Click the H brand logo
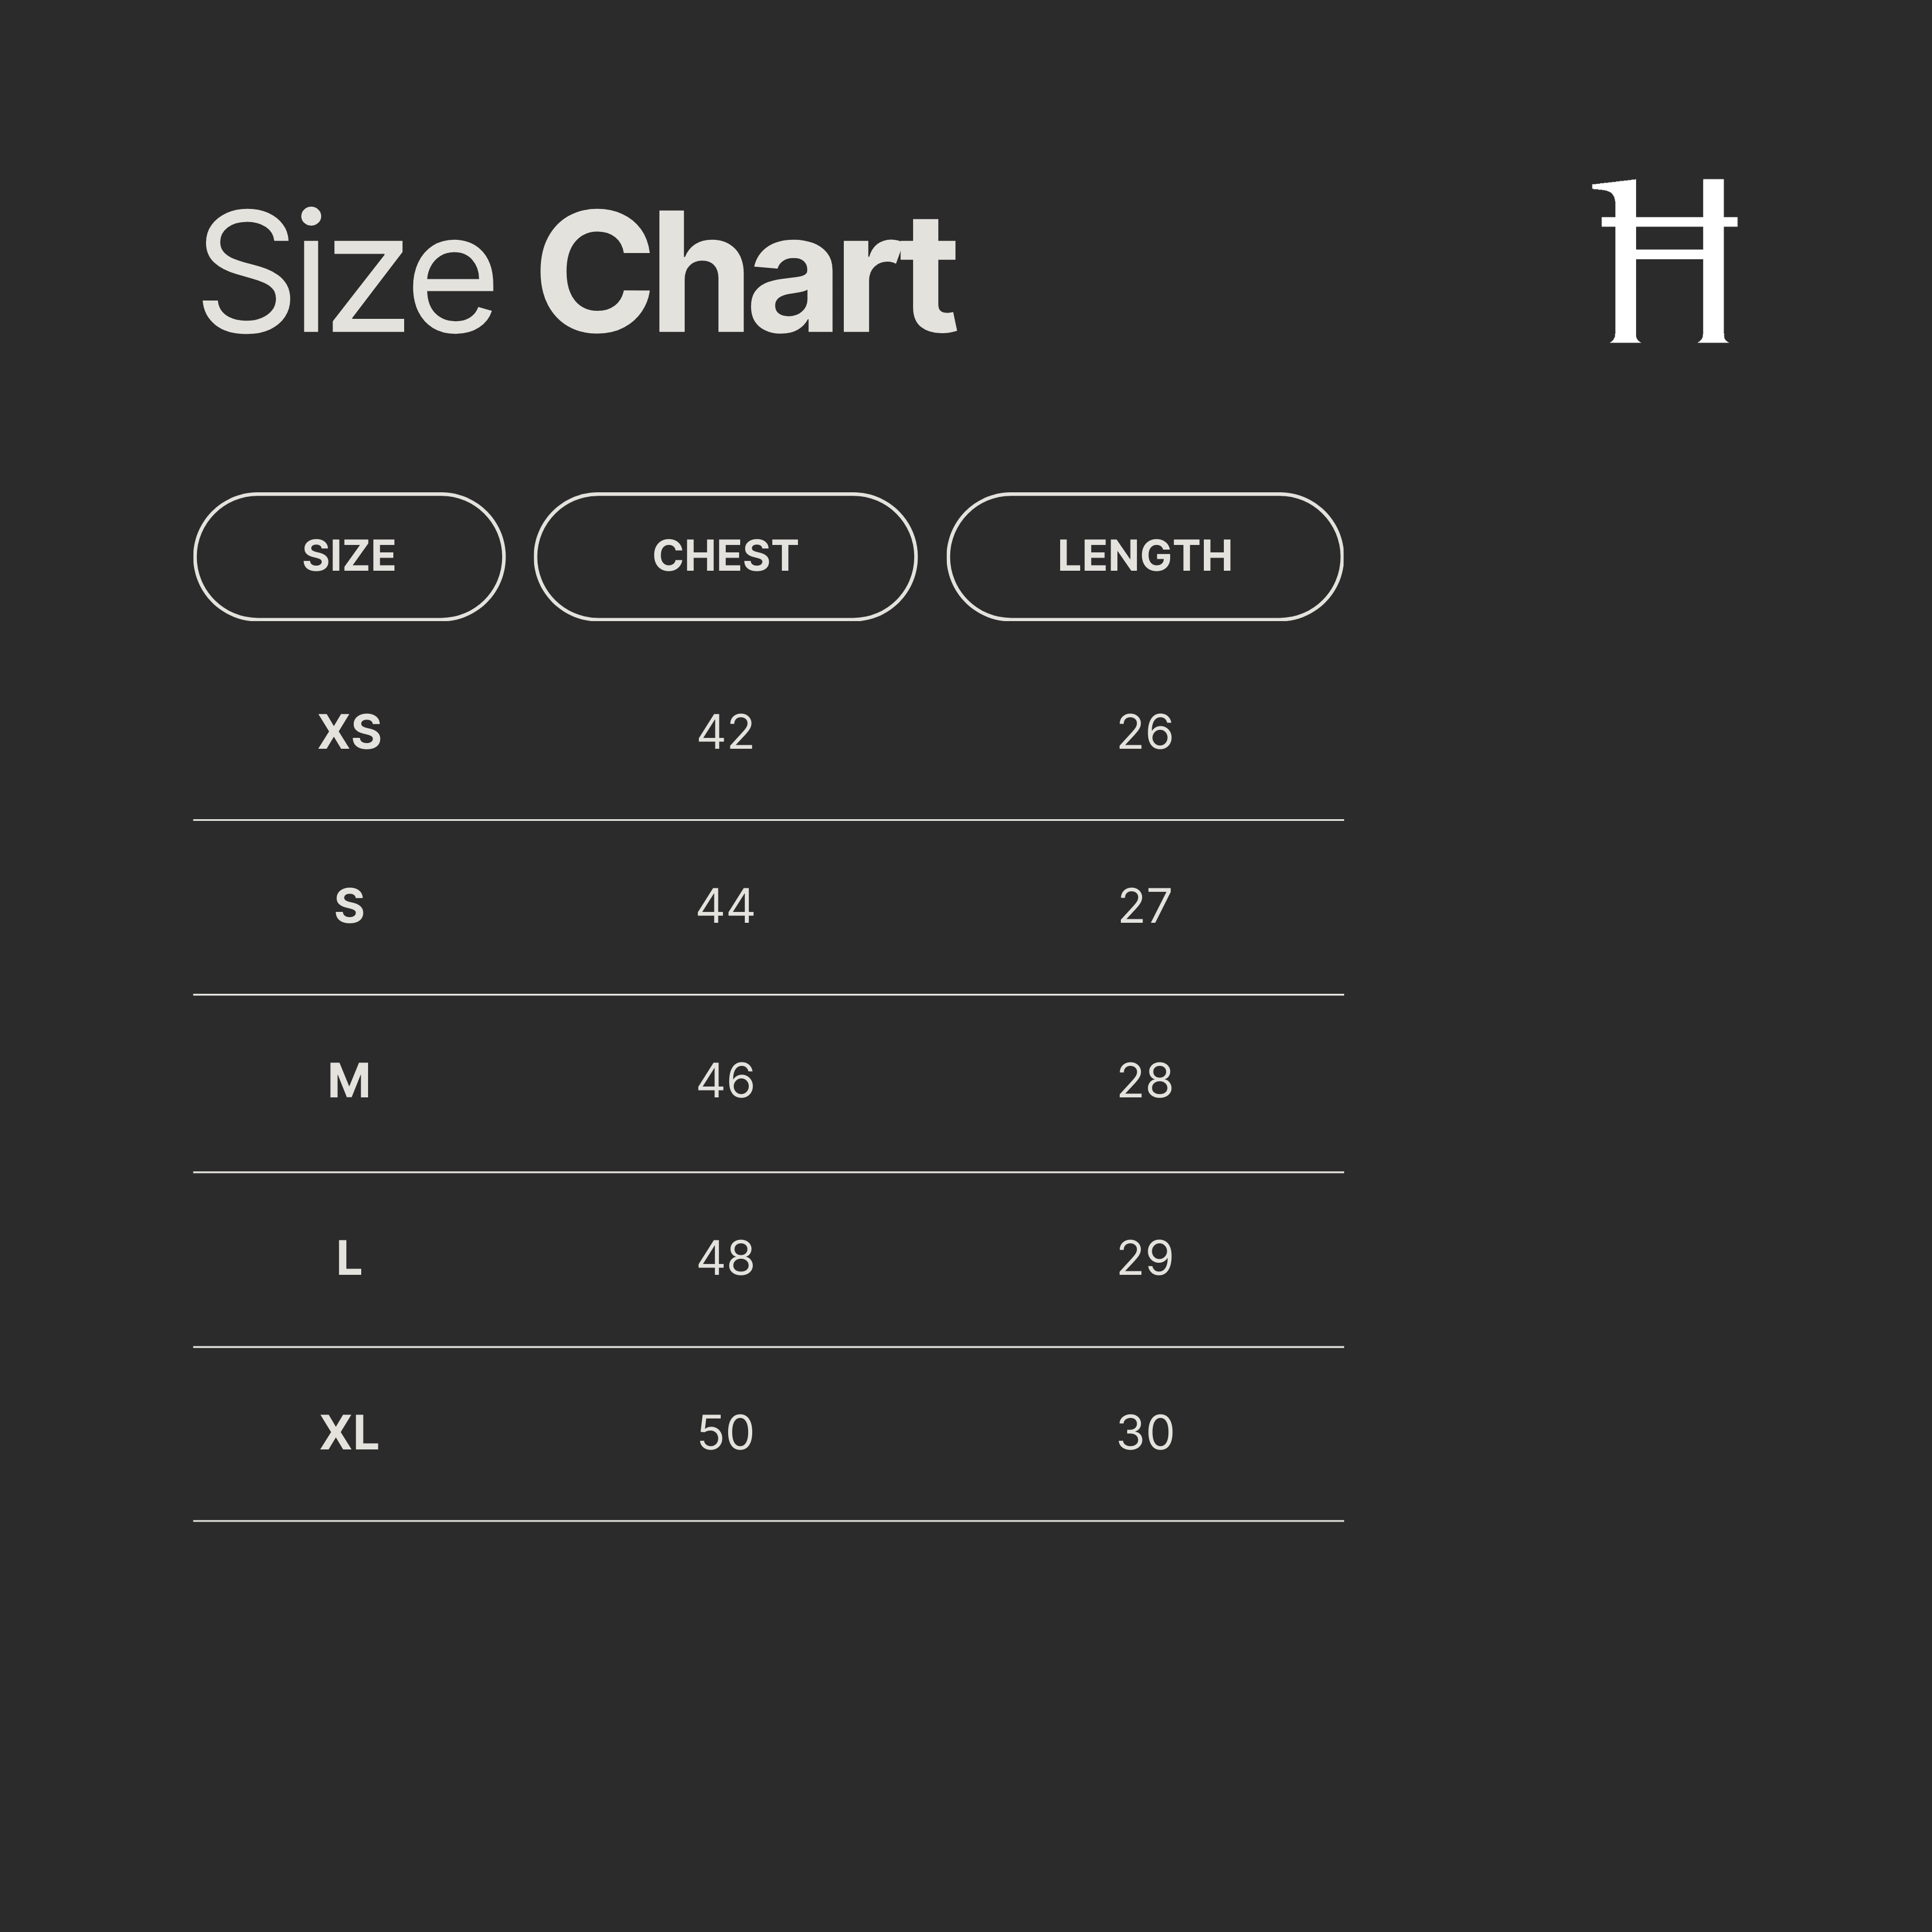The height and width of the screenshot is (1932, 1932). (1664, 261)
